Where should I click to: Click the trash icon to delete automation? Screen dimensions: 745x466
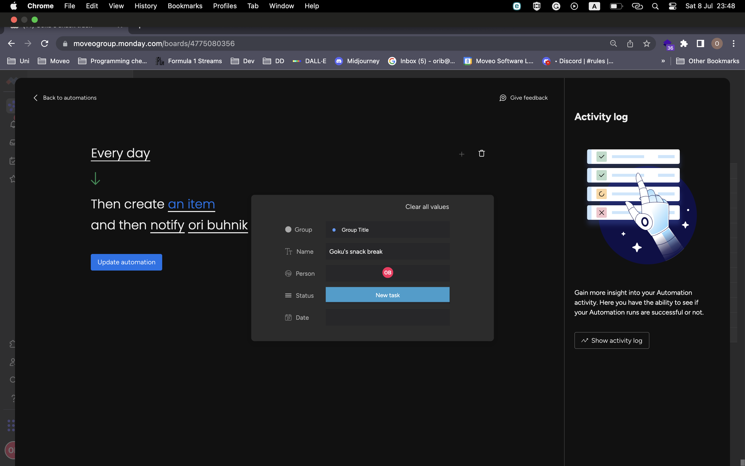pos(481,154)
